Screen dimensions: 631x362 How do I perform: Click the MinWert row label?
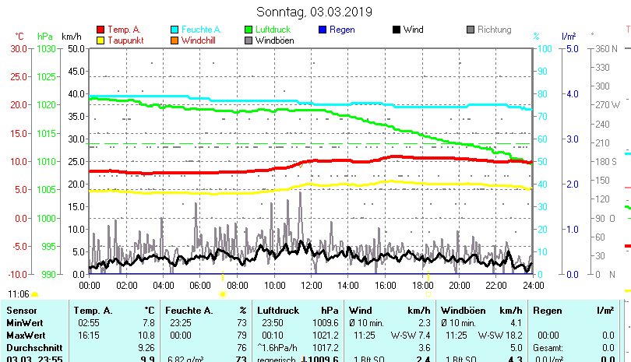25,323
